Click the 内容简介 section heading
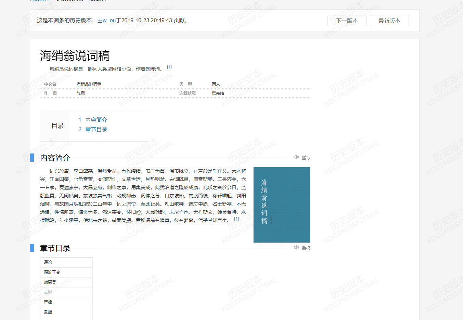Screen dimensions: 463x320 pos(55,158)
